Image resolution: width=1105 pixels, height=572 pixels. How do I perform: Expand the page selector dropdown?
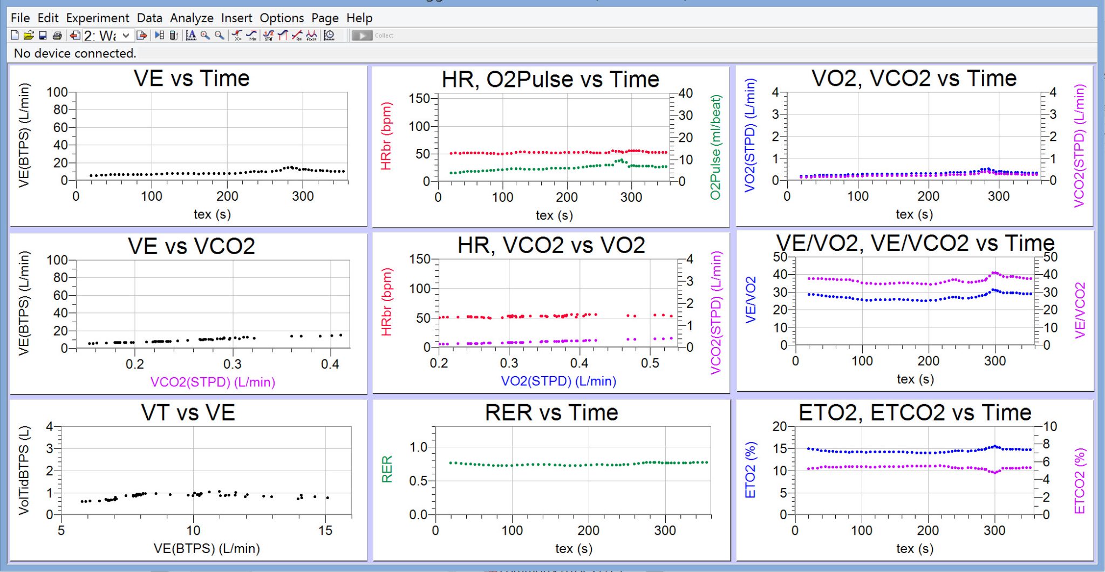pos(126,36)
